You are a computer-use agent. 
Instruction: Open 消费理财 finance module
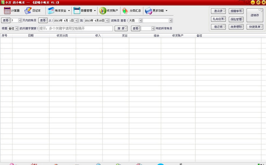click(236, 27)
